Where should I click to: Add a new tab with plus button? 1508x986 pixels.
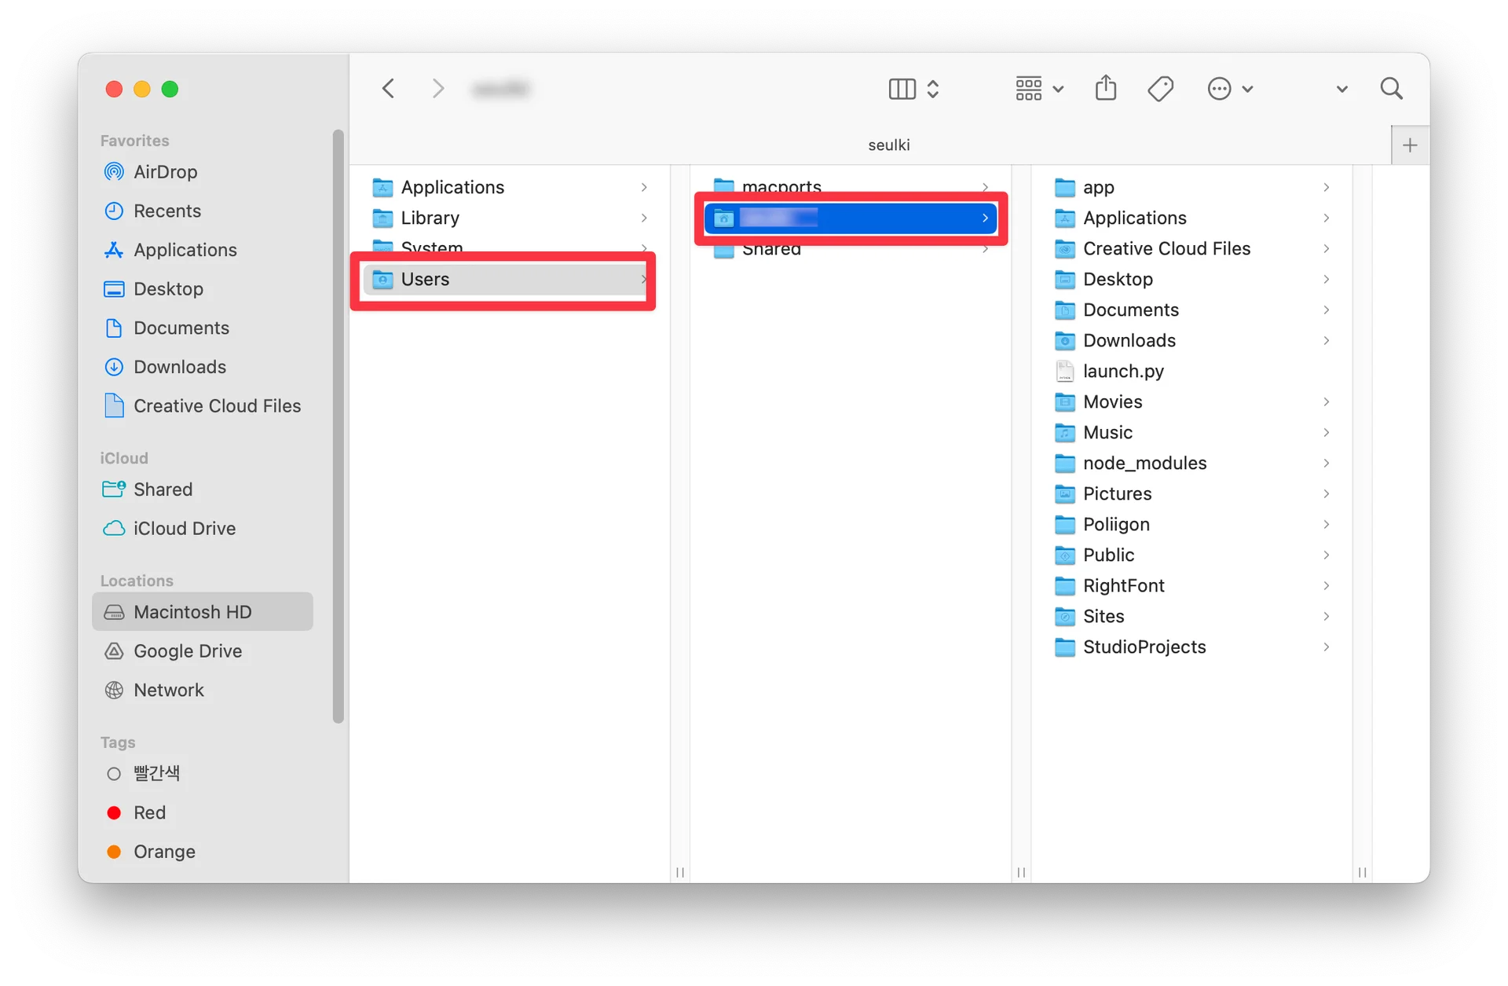point(1409,145)
